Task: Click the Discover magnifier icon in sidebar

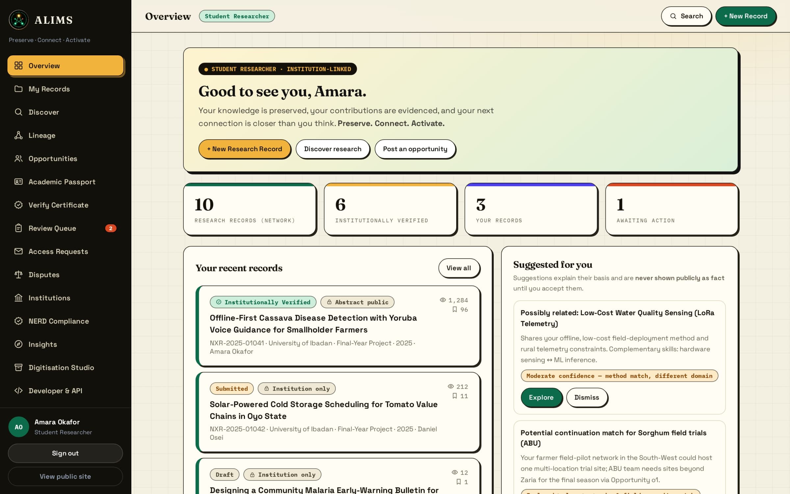Action: pyautogui.click(x=18, y=112)
